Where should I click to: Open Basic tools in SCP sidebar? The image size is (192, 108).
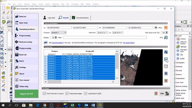click(x=26, y=23)
